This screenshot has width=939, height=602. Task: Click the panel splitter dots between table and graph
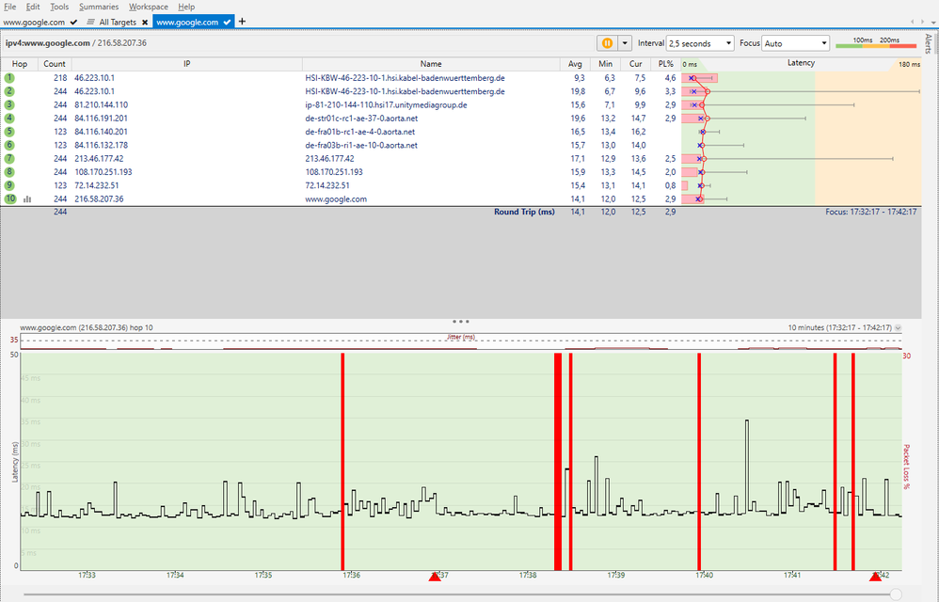point(459,321)
